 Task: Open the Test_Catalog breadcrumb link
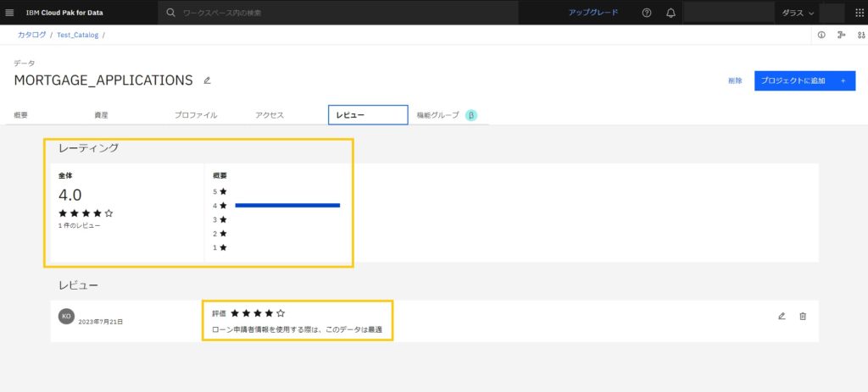77,35
